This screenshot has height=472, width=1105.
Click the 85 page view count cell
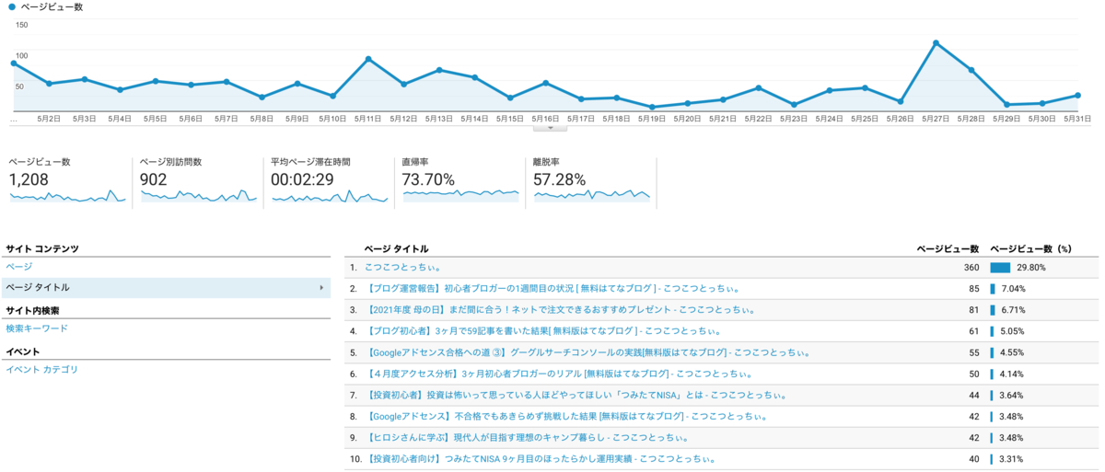tap(973, 289)
